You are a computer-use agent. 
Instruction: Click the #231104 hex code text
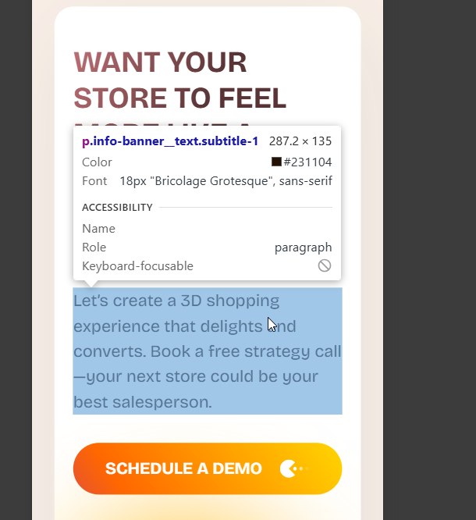pos(307,162)
